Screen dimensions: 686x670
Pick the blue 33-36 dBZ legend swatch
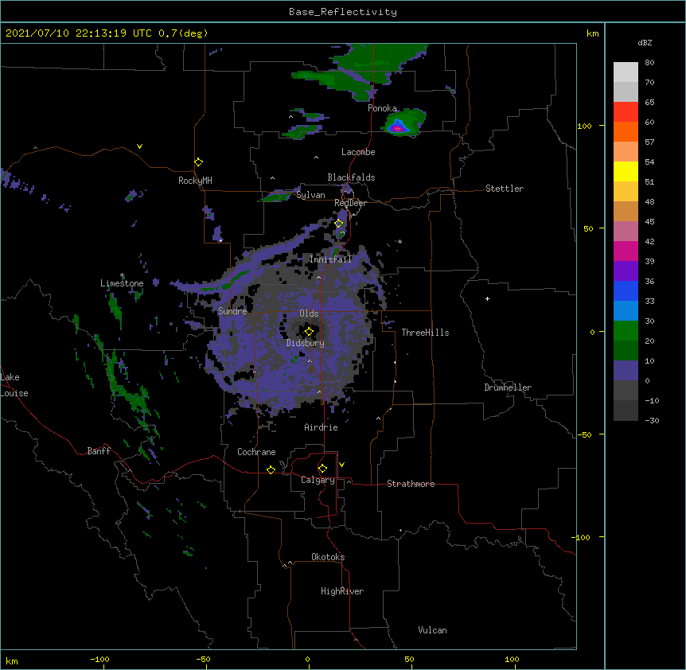coord(626,290)
